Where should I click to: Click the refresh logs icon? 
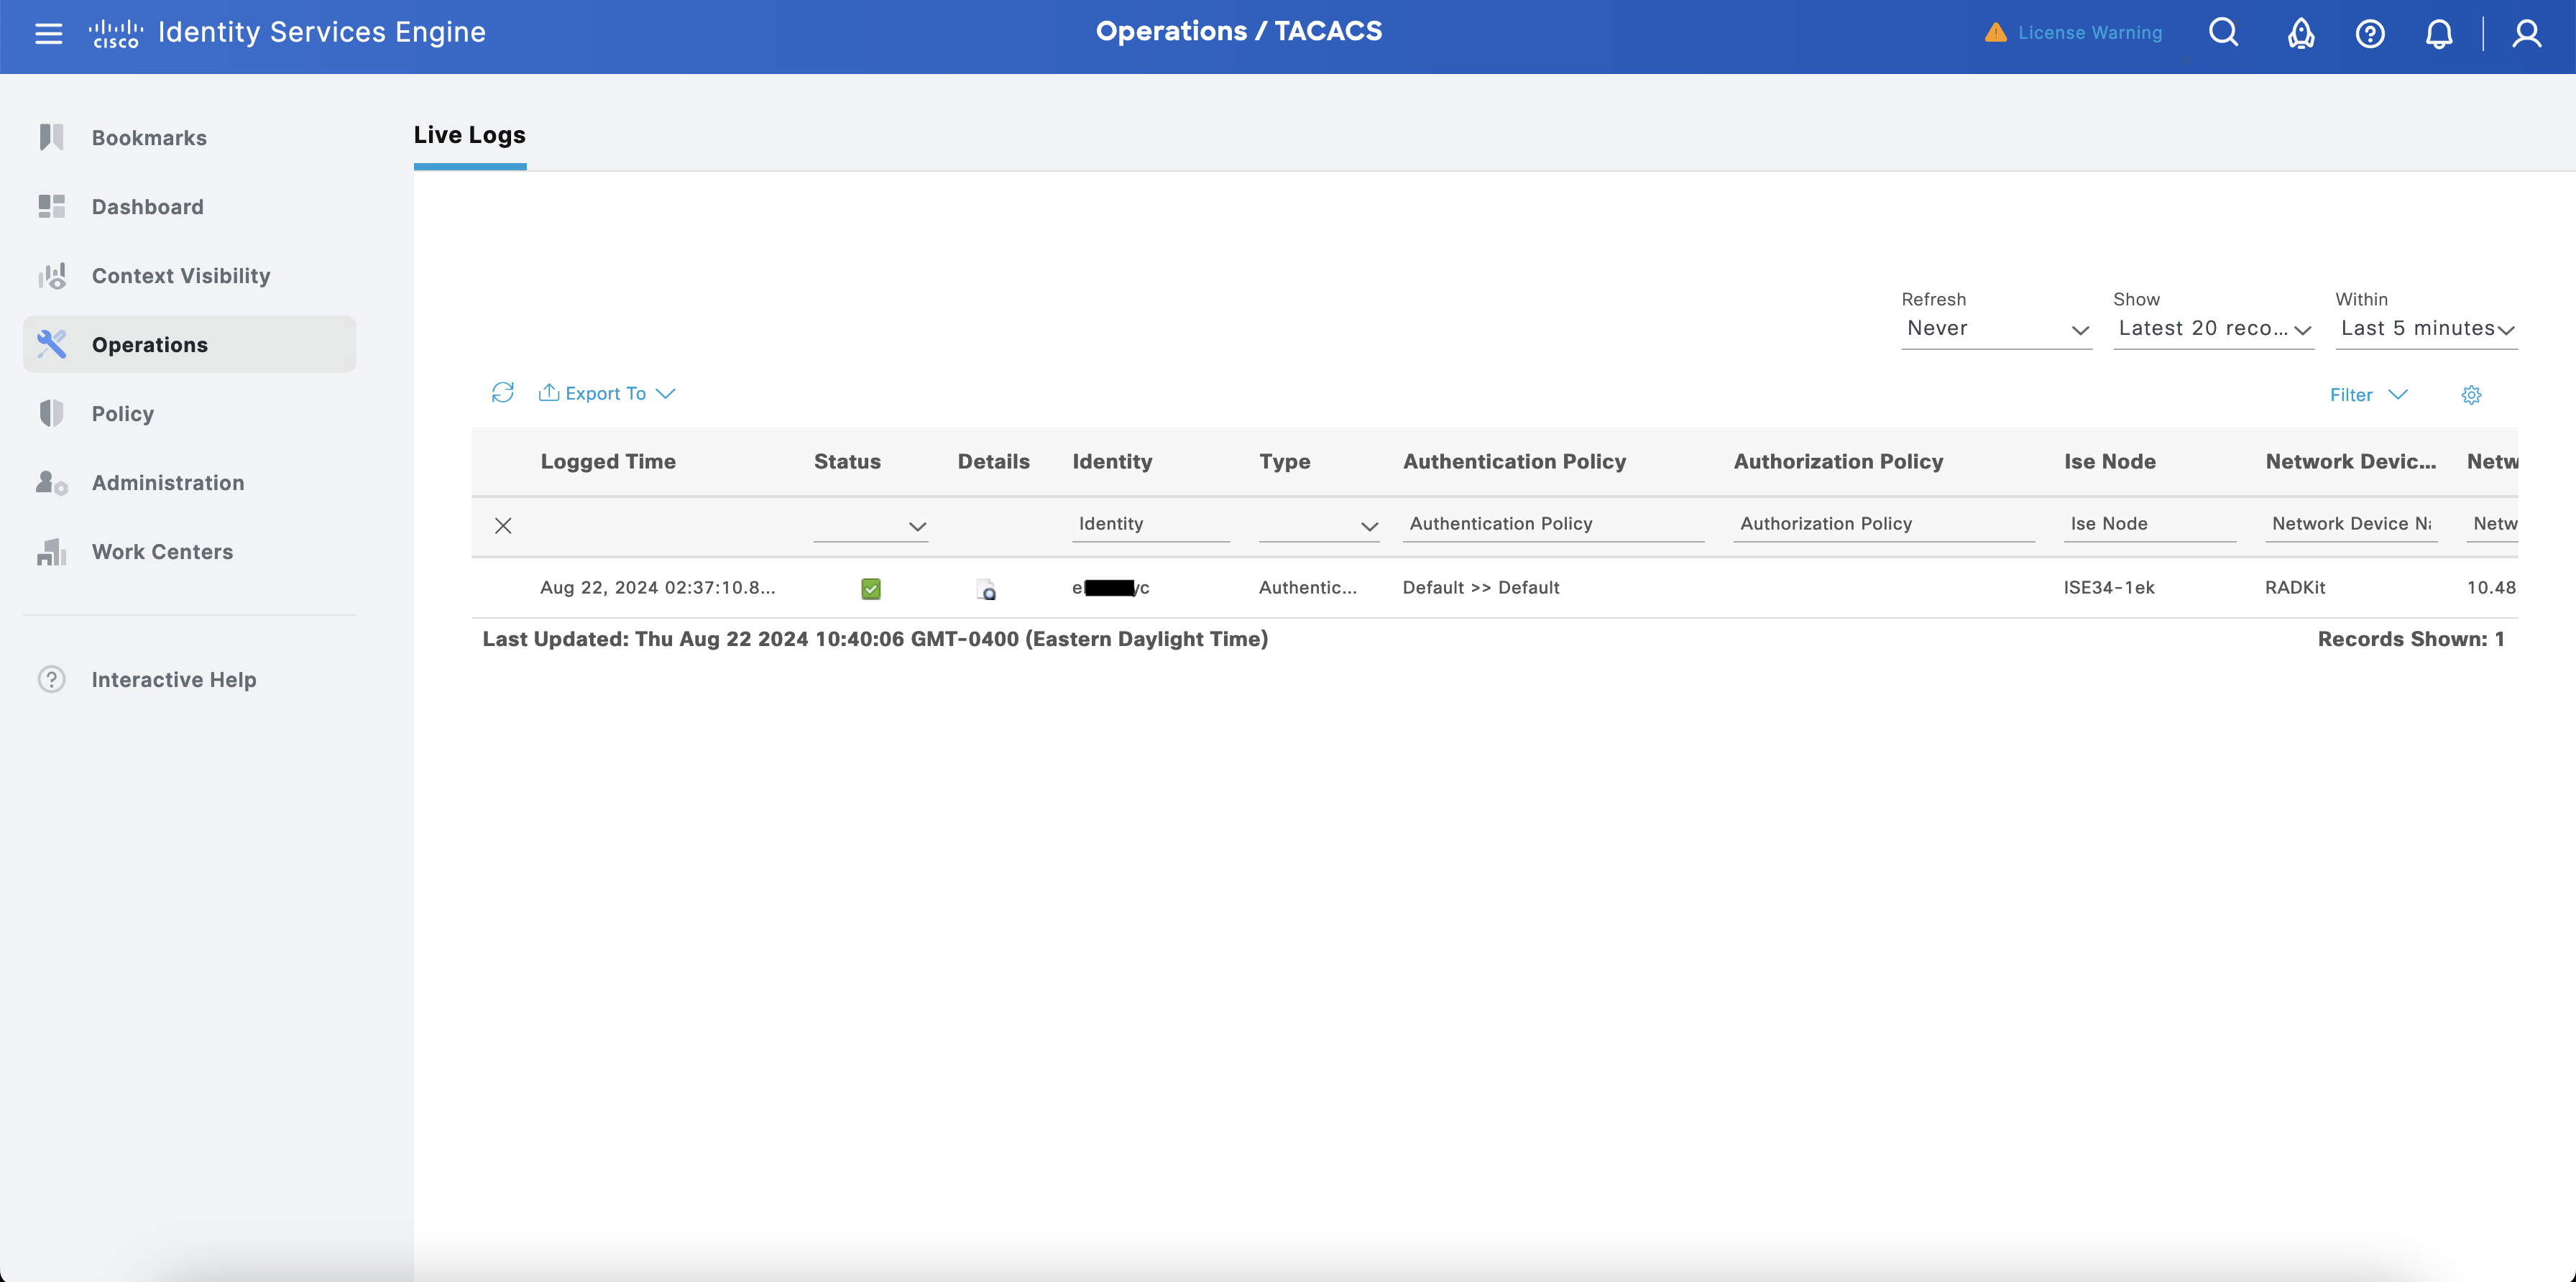point(503,392)
